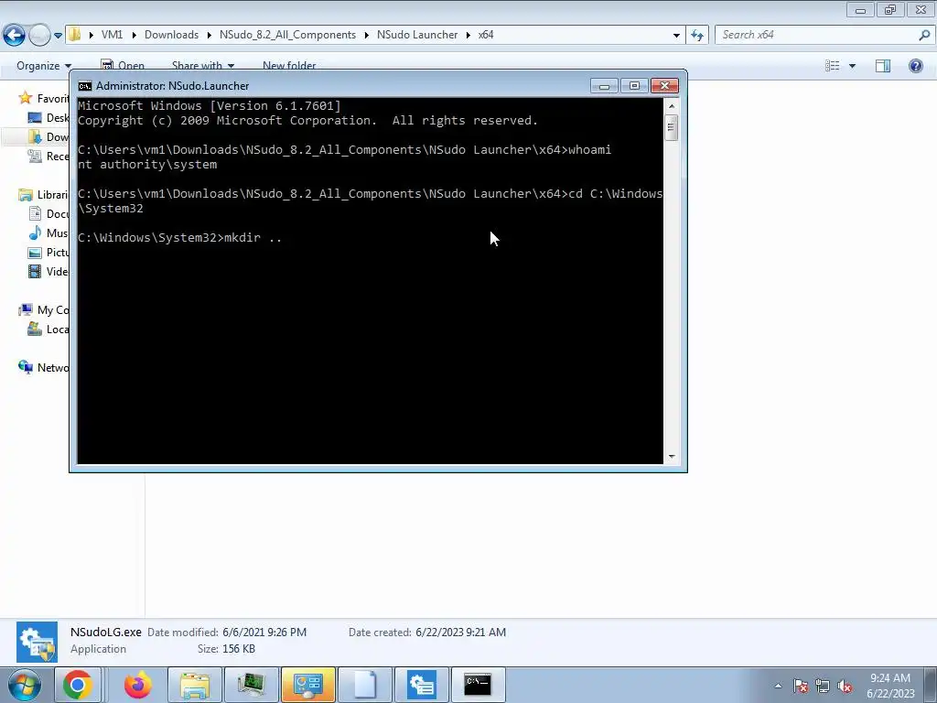Click the NSudoLG.exe file name in details pane
The width and height of the screenshot is (937, 703).
click(106, 632)
